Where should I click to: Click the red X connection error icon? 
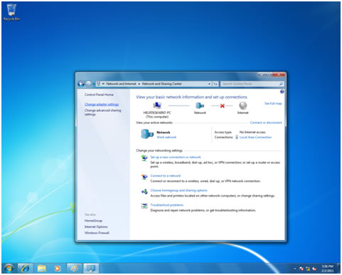tap(222, 105)
